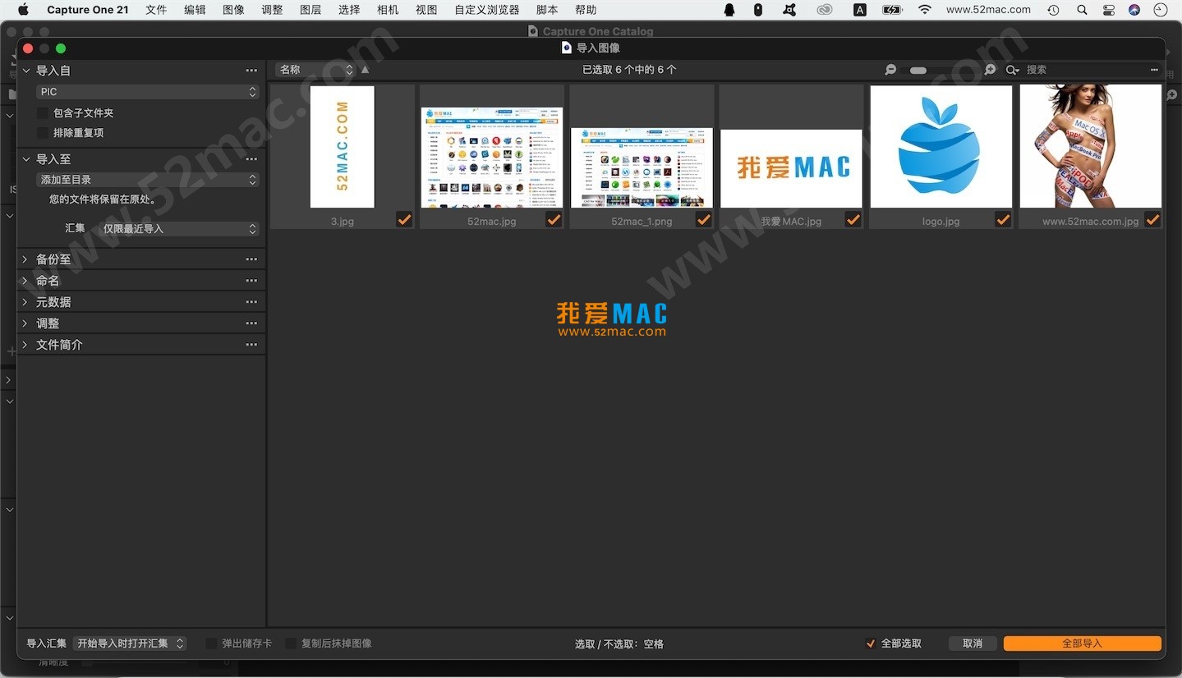The height and width of the screenshot is (678, 1182).
Task: Open options menu for 命名 section
Action: click(x=251, y=281)
